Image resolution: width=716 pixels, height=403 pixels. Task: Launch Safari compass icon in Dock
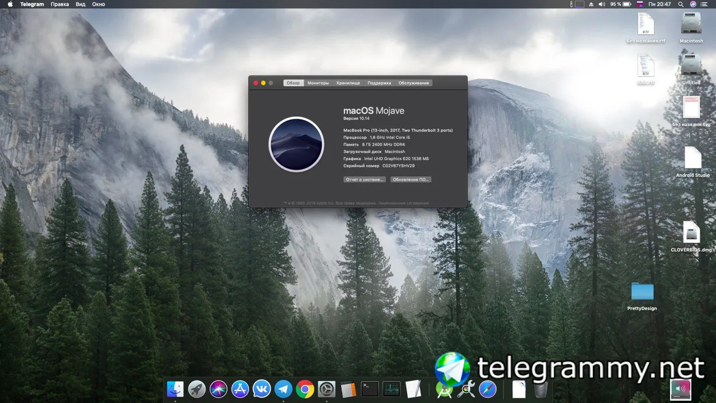[x=487, y=389]
